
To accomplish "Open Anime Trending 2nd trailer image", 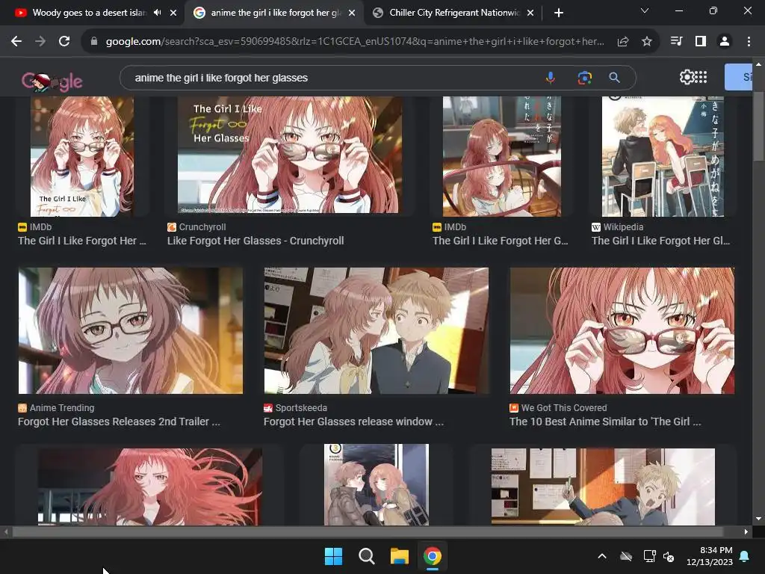I will pyautogui.click(x=130, y=330).
